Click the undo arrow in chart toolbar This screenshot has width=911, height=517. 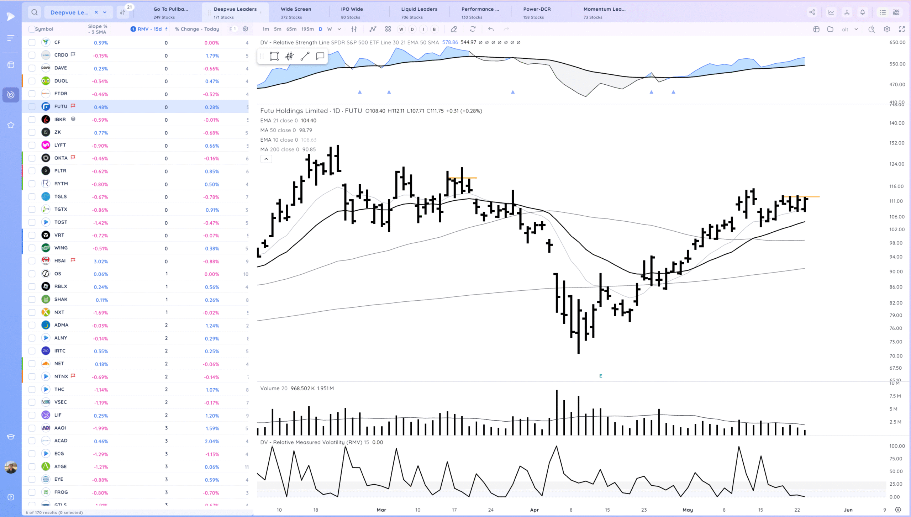coord(491,29)
